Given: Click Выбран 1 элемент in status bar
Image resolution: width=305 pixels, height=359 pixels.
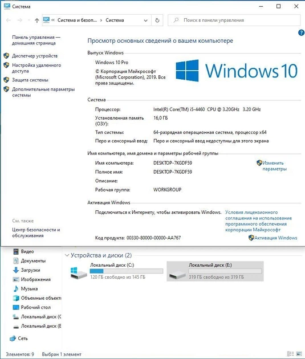Looking at the screenshot, I should (x=62, y=354).
